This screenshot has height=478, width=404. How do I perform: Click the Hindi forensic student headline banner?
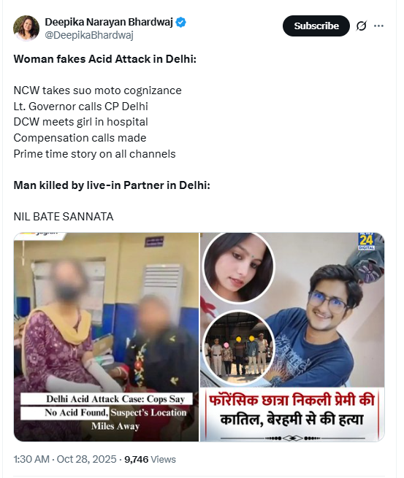(x=292, y=410)
